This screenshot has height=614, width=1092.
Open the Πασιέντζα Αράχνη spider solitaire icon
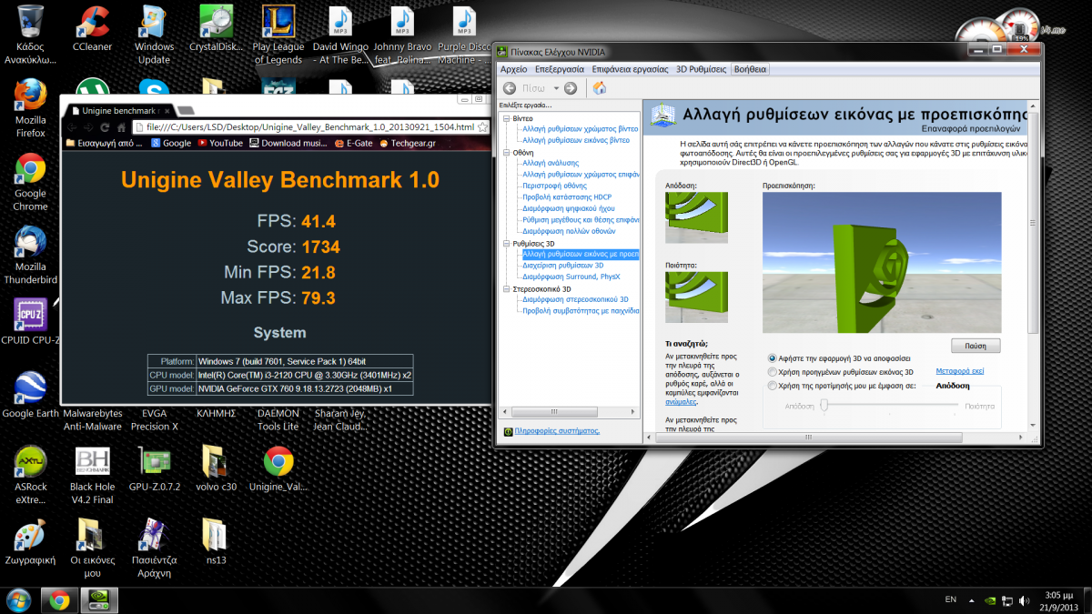154,549
